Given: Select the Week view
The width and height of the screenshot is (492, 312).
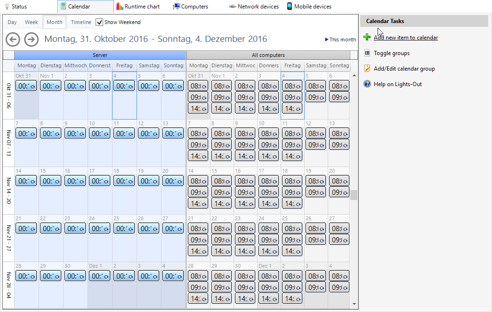Looking at the screenshot, I should [32, 22].
